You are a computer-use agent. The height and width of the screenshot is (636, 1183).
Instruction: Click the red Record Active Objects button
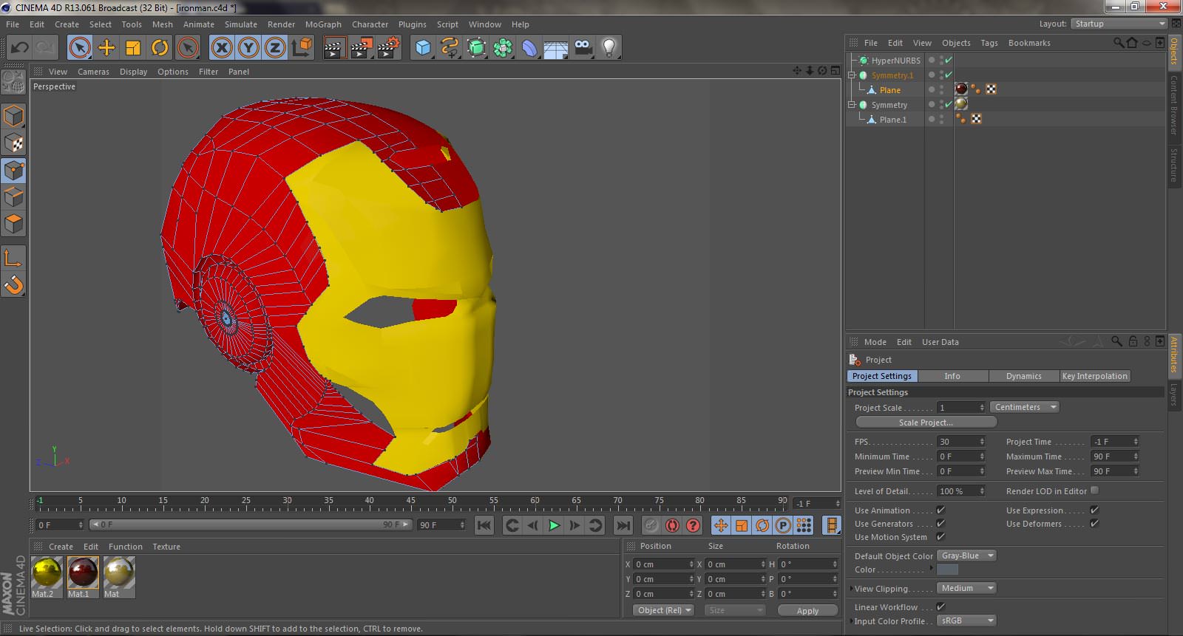click(672, 525)
